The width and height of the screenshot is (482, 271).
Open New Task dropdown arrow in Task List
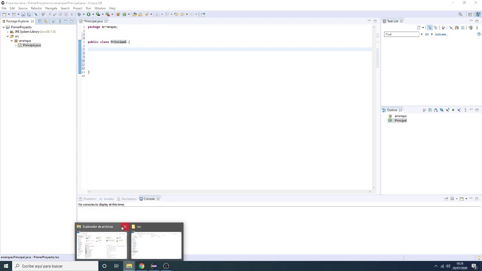(423, 27)
